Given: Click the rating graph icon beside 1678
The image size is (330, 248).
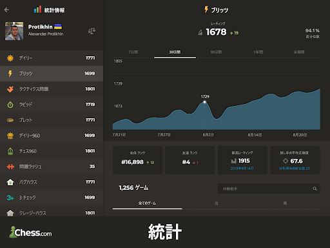Looking at the screenshot, I should (200, 32).
